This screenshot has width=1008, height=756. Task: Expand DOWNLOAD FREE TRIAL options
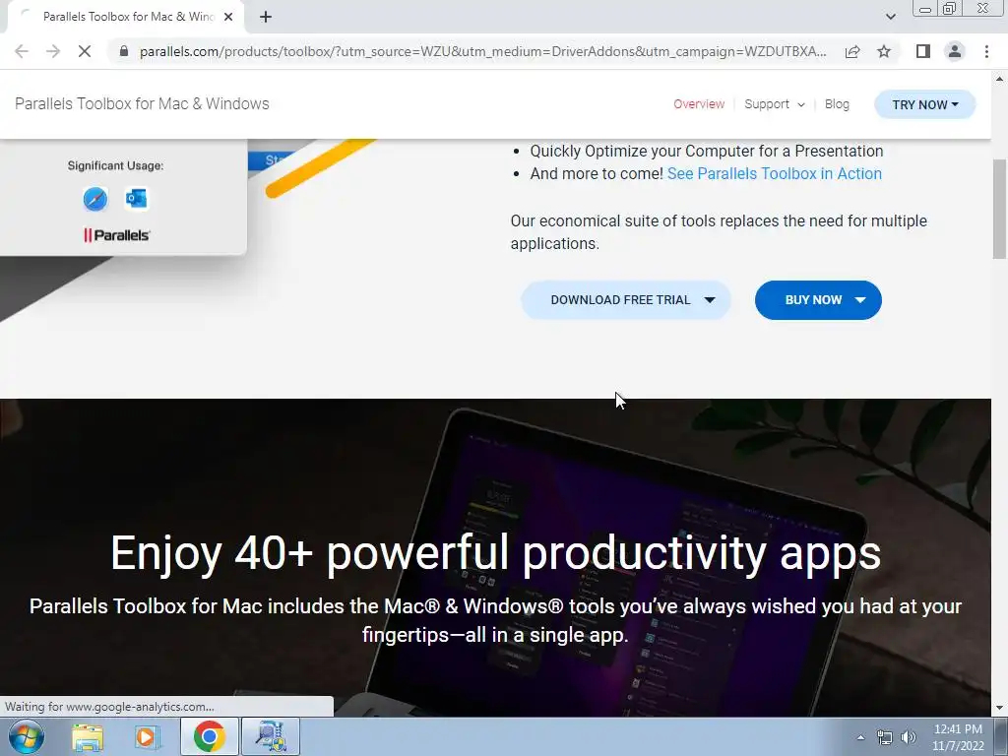click(x=626, y=300)
